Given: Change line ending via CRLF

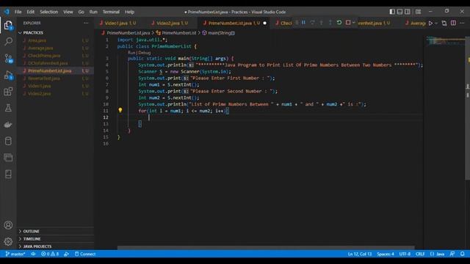Looking at the screenshot, I should pos(420,254).
